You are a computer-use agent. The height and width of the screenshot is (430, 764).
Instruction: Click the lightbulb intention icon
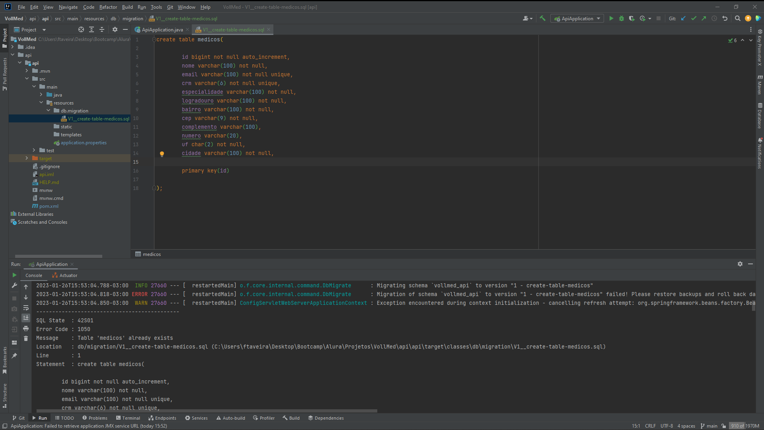coord(162,154)
